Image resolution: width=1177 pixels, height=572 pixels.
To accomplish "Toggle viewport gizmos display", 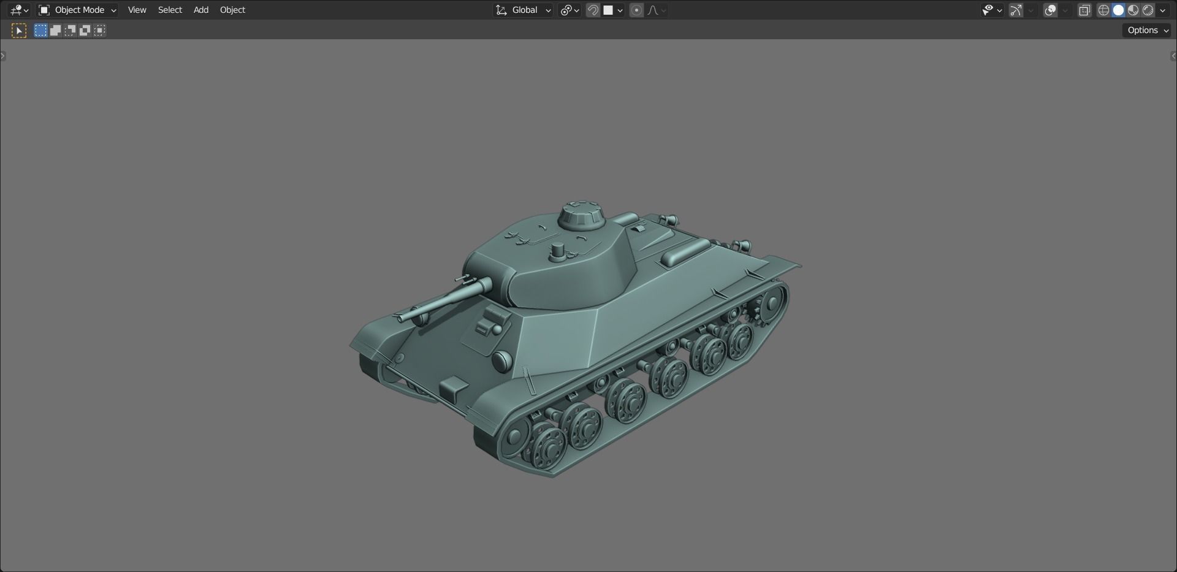I will 1016,10.
